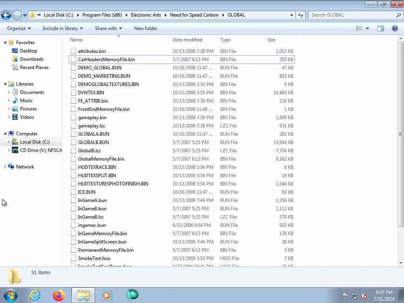
Task: Select the Pictures library icon
Action: pyautogui.click(x=15, y=109)
